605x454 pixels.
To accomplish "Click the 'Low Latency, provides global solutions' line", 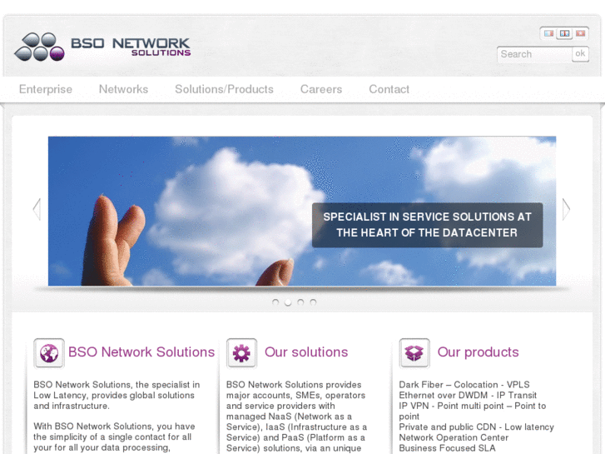I will click(114, 395).
